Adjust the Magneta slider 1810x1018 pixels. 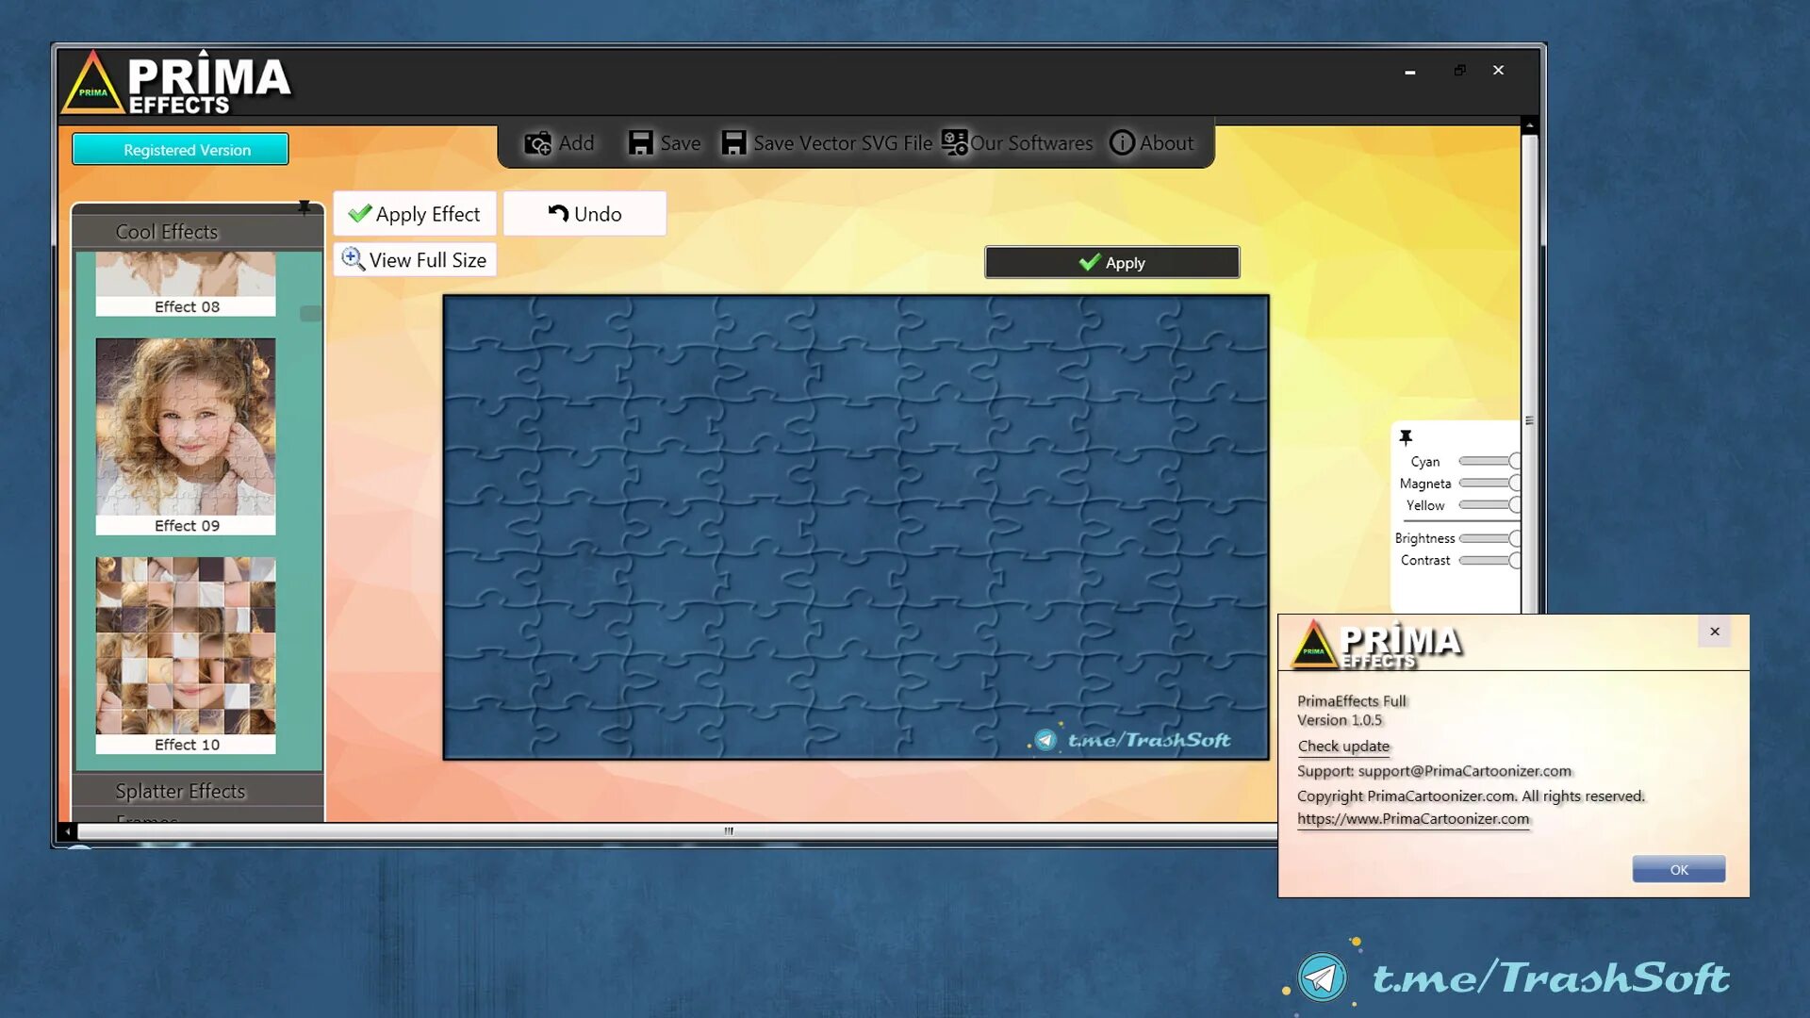(1489, 483)
